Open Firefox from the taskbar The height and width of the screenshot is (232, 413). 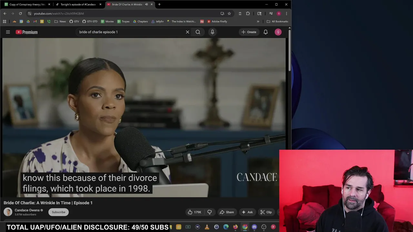pyautogui.click(x=235, y=227)
